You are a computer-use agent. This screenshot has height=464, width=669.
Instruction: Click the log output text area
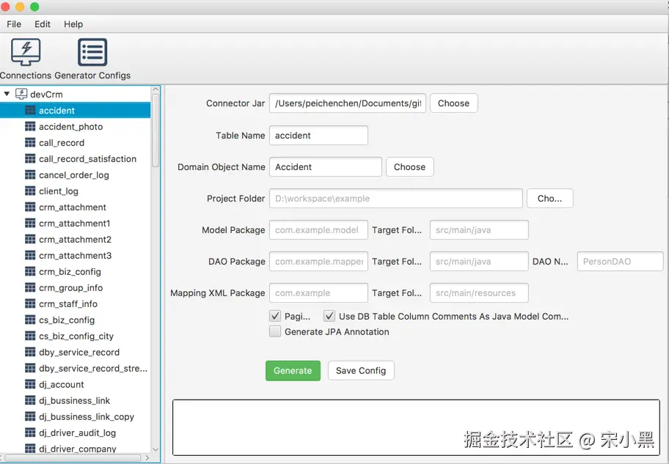coord(416,427)
